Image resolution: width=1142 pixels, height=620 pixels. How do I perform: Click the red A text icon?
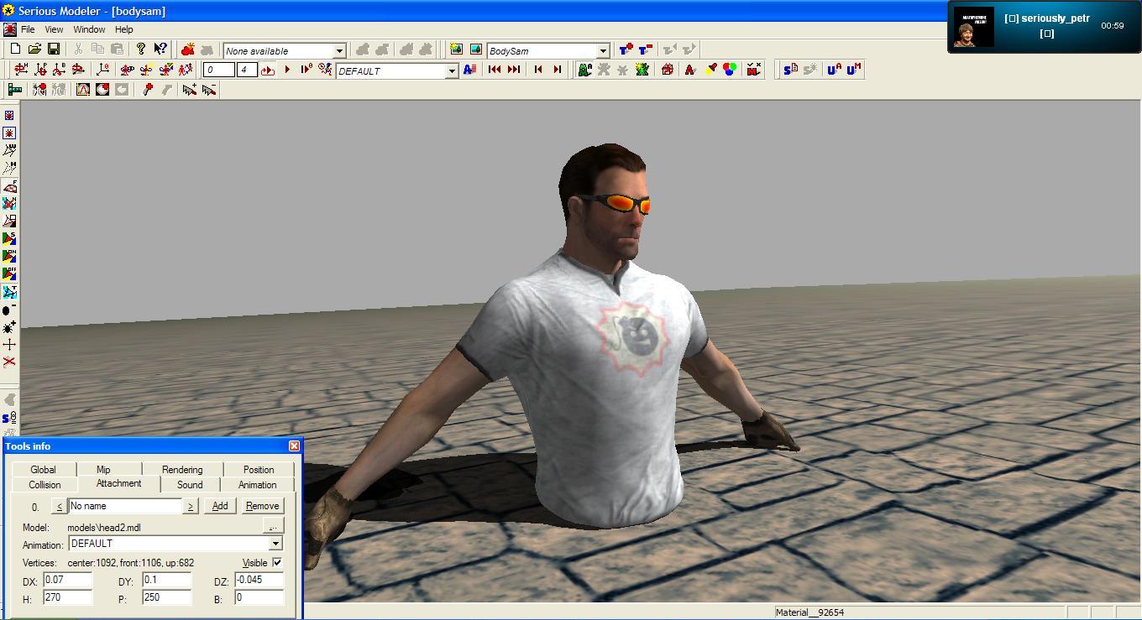point(689,70)
